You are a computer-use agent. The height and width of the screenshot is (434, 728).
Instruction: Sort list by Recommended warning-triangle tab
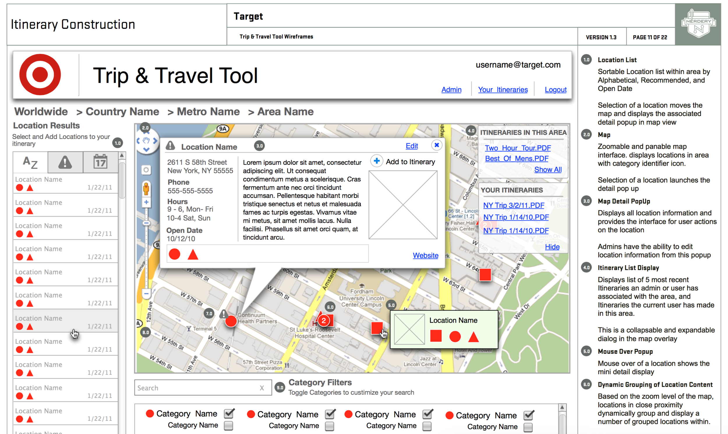coord(65,162)
